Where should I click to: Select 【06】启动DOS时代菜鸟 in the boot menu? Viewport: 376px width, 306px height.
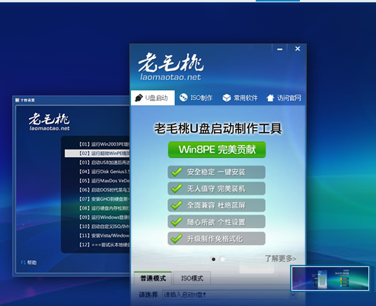pyautogui.click(x=104, y=190)
